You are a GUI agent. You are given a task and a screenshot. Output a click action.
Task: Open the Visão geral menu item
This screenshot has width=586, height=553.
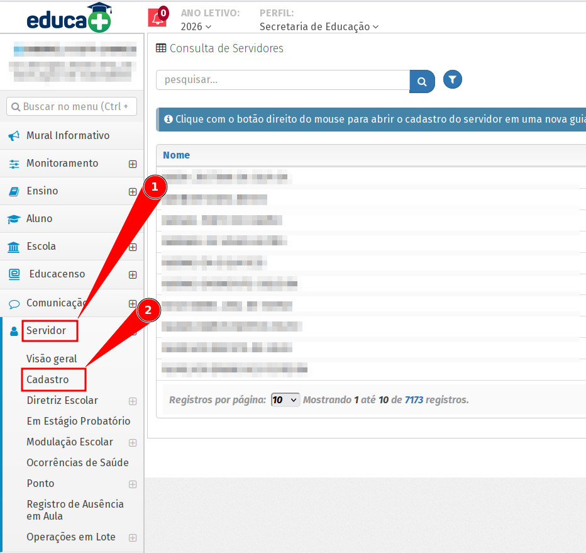point(52,359)
